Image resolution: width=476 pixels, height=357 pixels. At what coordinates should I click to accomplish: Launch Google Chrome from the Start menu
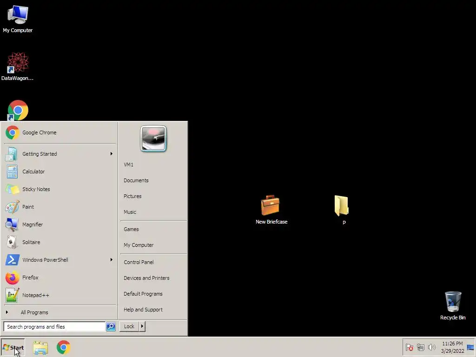[x=60, y=132]
